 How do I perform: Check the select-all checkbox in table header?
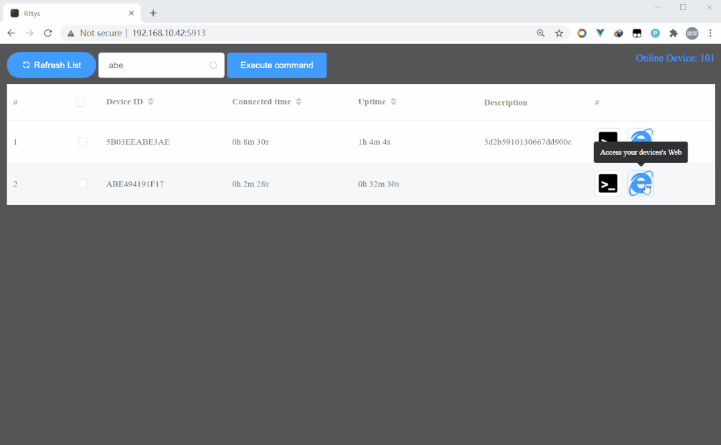[80, 102]
